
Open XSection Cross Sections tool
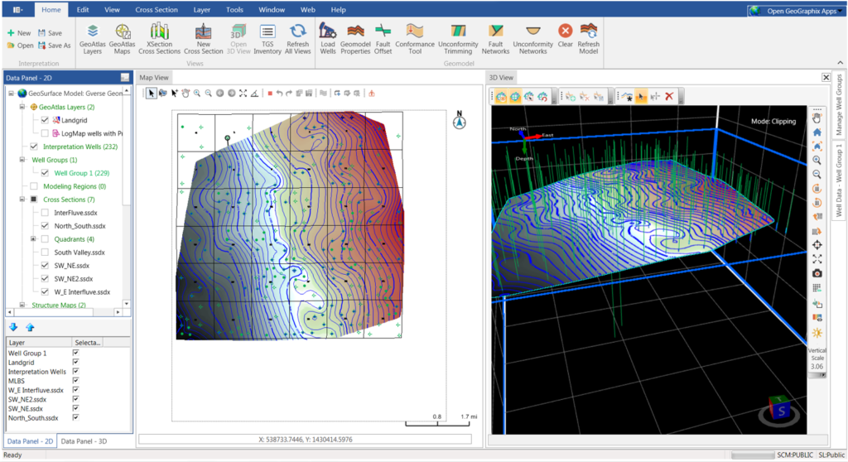159,39
